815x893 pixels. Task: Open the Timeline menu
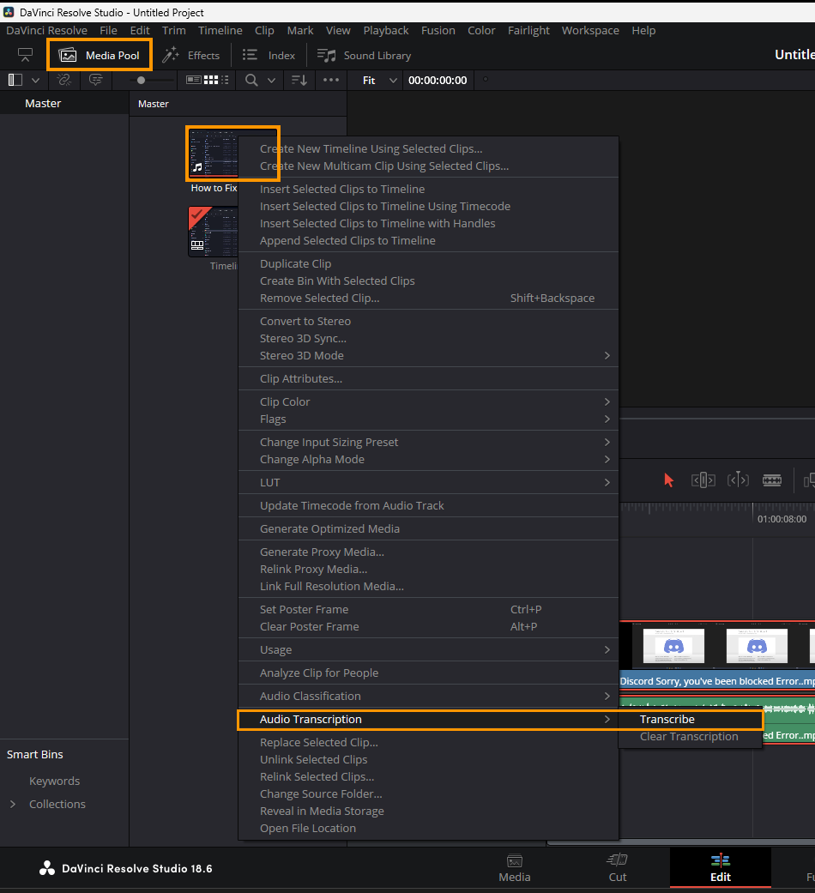(220, 30)
